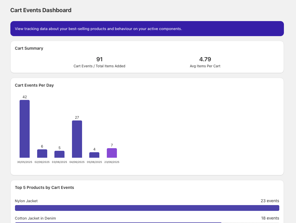Click the 02/06/2025 bar with 6 events
Image resolution: width=296 pixels, height=223 pixels.
42,153
